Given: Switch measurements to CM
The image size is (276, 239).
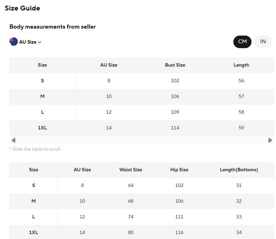Looking at the screenshot, I should [x=242, y=42].
